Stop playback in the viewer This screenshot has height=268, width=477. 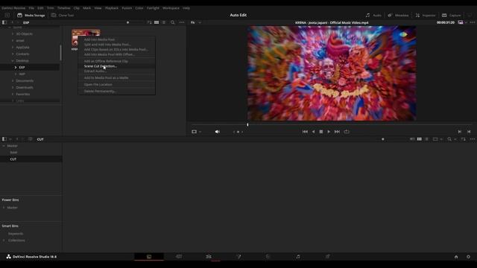(321, 132)
